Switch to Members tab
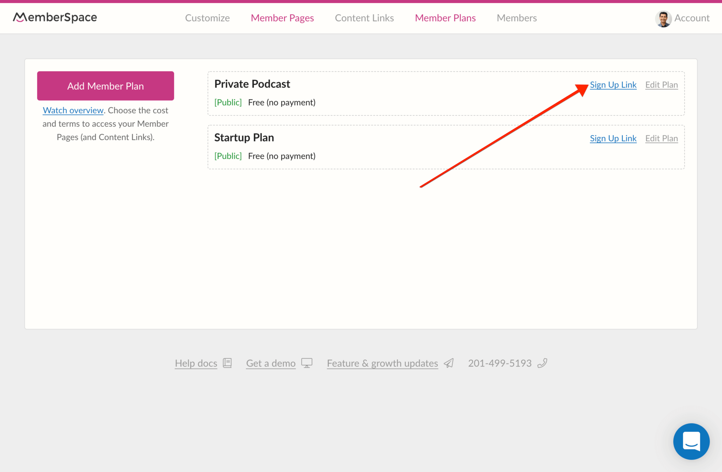 click(517, 18)
